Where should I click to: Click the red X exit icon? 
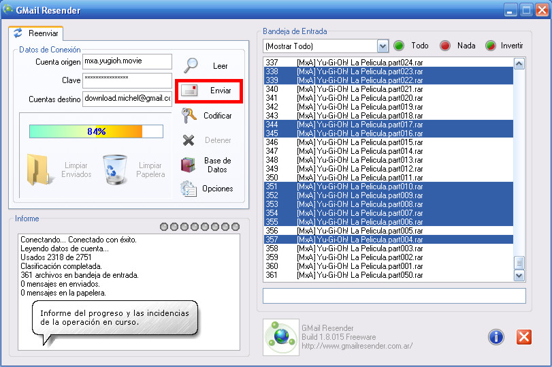(x=523, y=336)
